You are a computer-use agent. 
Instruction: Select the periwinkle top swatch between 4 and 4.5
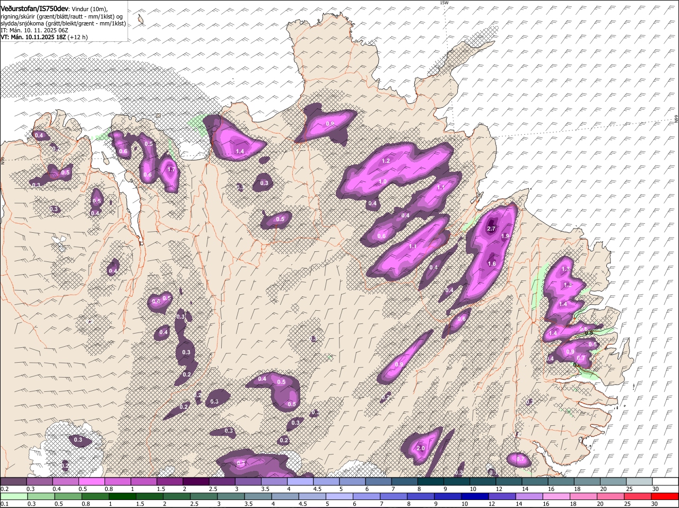[x=300, y=481]
